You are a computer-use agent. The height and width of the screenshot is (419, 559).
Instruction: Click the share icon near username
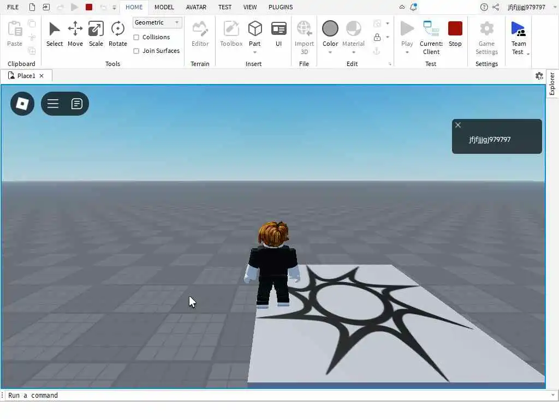(496, 7)
